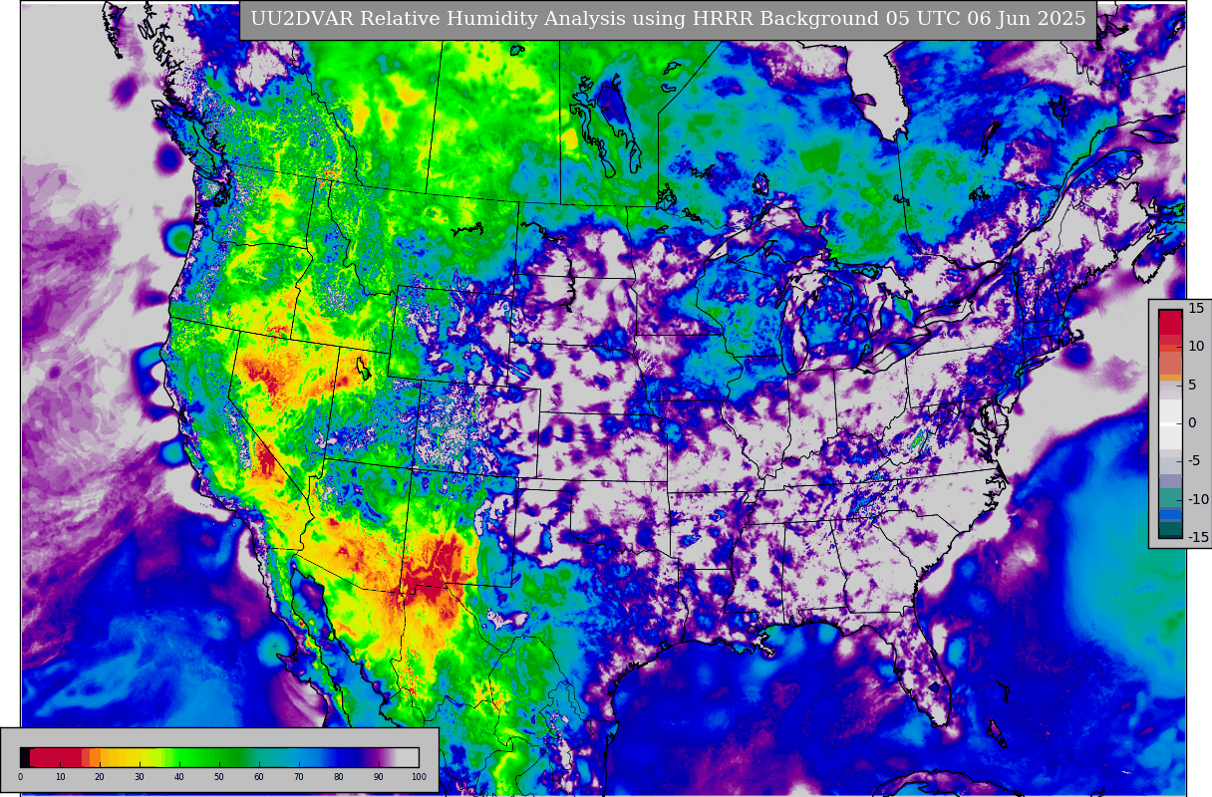Image resolution: width=1212 pixels, height=797 pixels.
Task: Click the '15' label on the difference colorbar
Action: pos(1196,309)
